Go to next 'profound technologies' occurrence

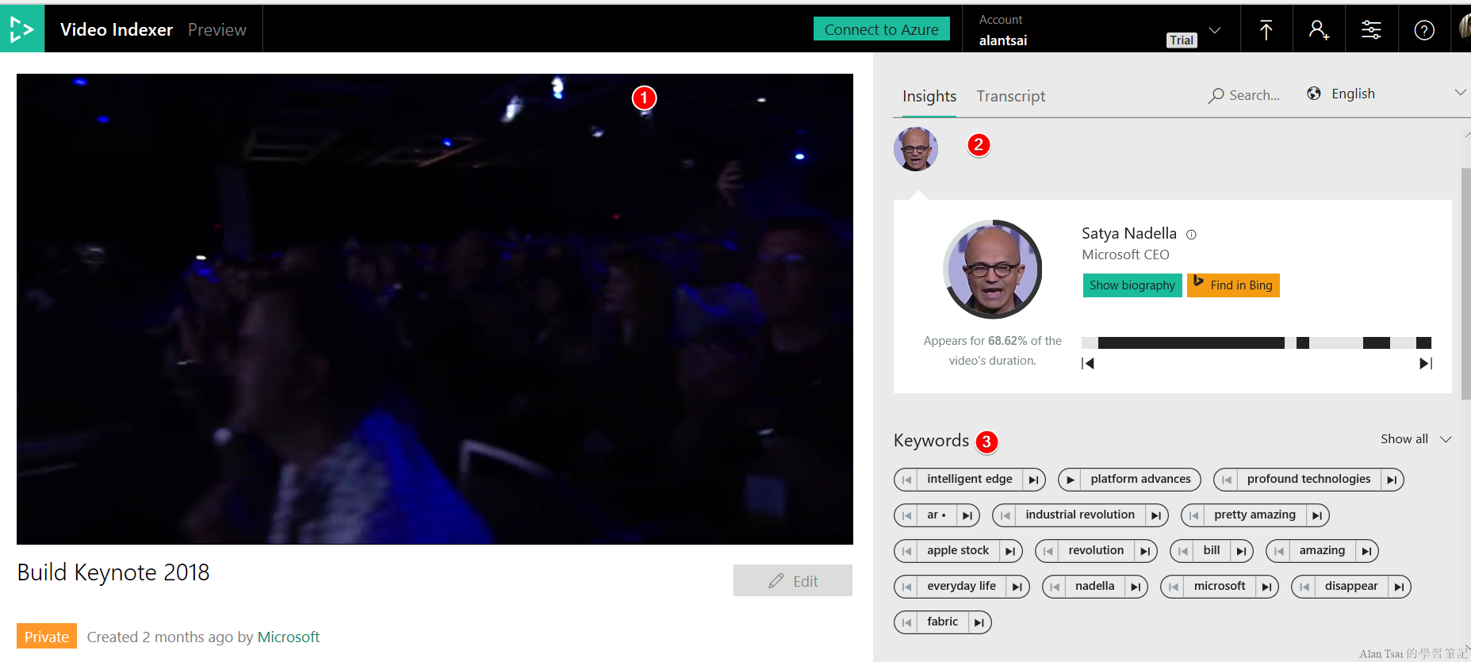(1392, 480)
